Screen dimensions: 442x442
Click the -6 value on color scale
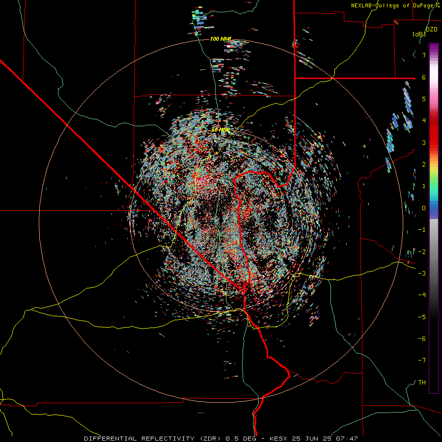[x=422, y=339]
